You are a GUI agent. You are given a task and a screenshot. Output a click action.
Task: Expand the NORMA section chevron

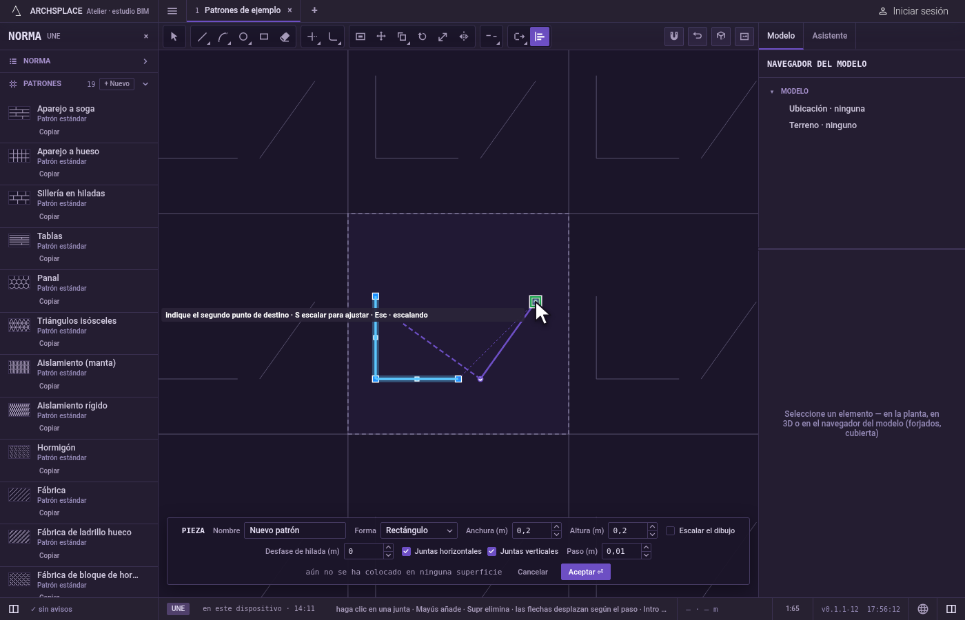point(145,61)
